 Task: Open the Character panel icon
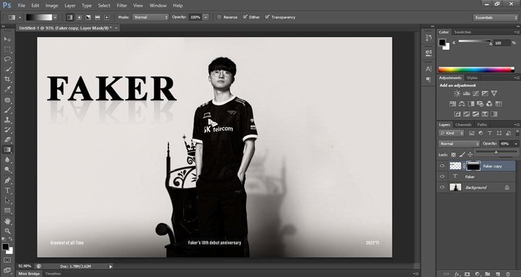tap(428, 69)
